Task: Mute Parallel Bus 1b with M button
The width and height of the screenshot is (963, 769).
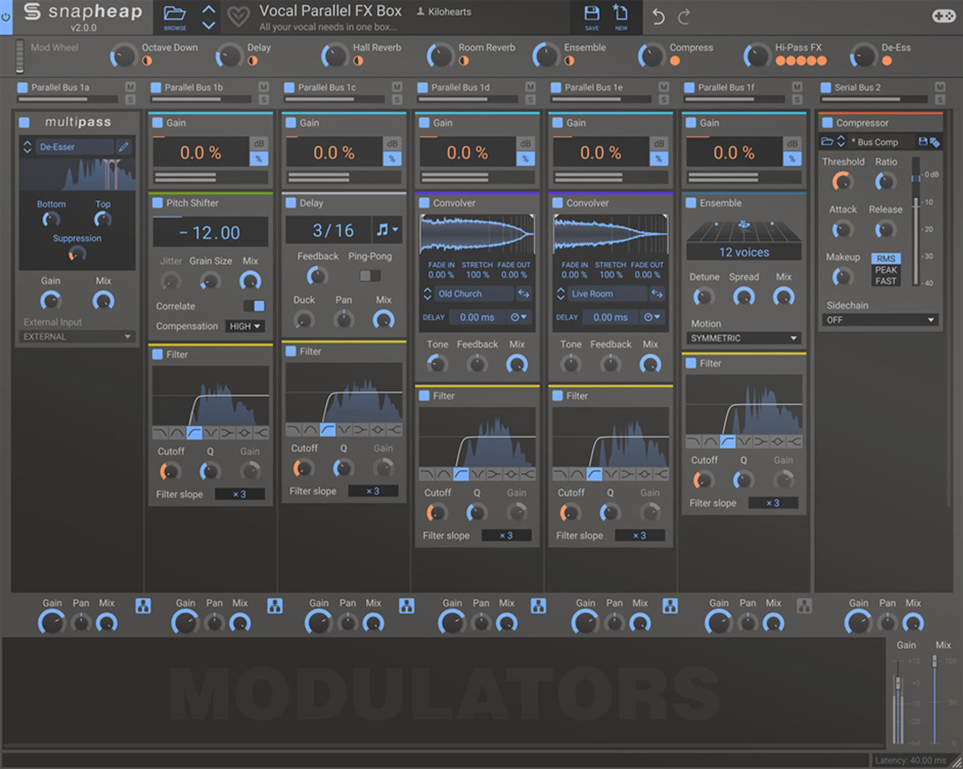Action: [263, 87]
